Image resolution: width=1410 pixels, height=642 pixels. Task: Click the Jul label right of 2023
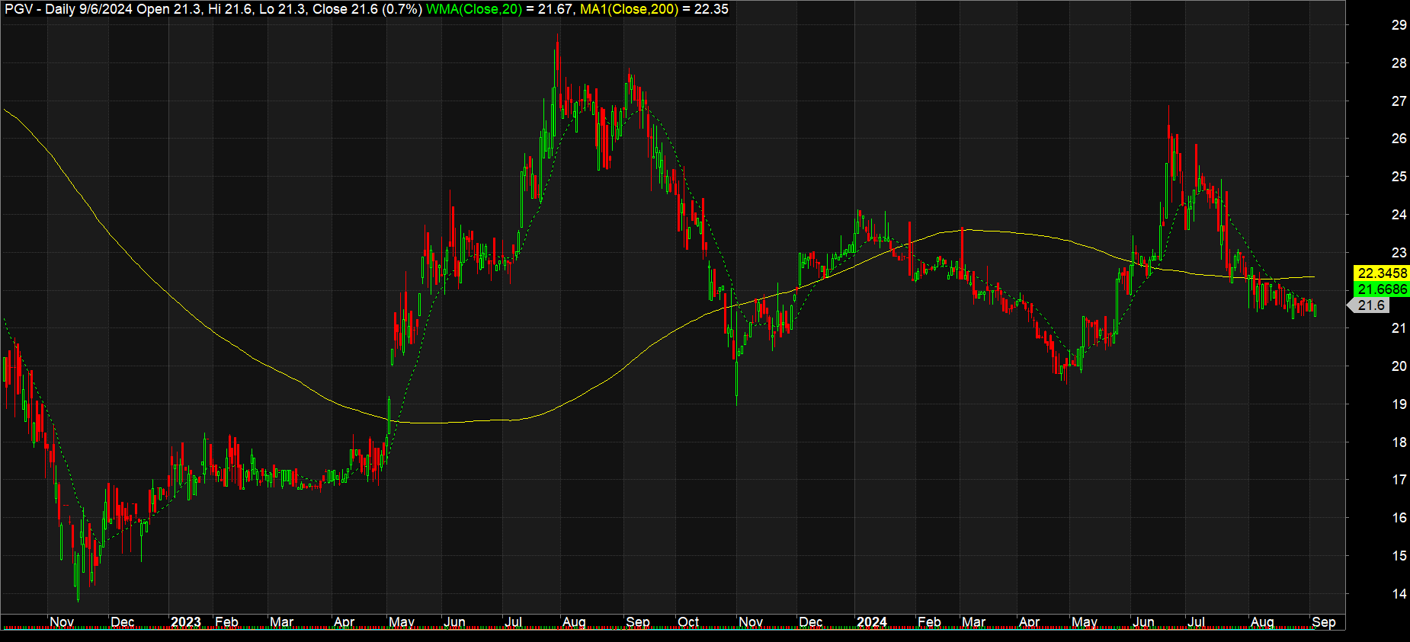[x=513, y=621]
